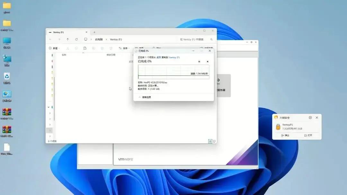The width and height of the screenshot is (347, 195).
Task: Cancel the HotPE iso copy
Action: pos(208,62)
